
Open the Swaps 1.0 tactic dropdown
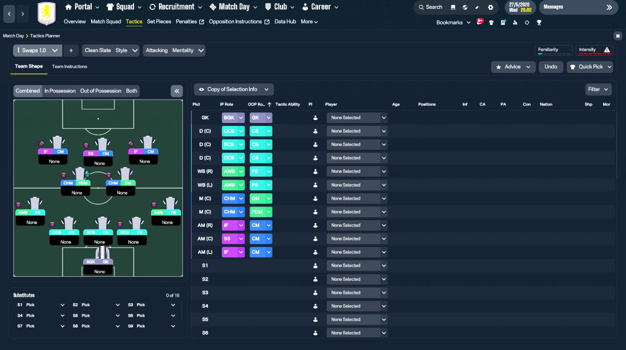(37, 50)
